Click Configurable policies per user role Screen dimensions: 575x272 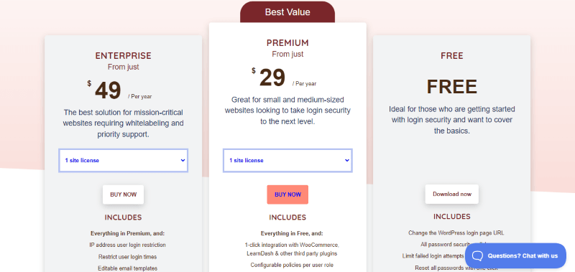click(x=292, y=265)
